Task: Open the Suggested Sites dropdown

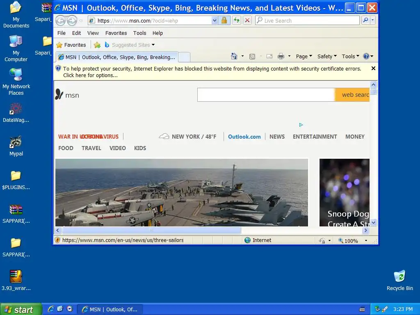Action: pos(153,45)
